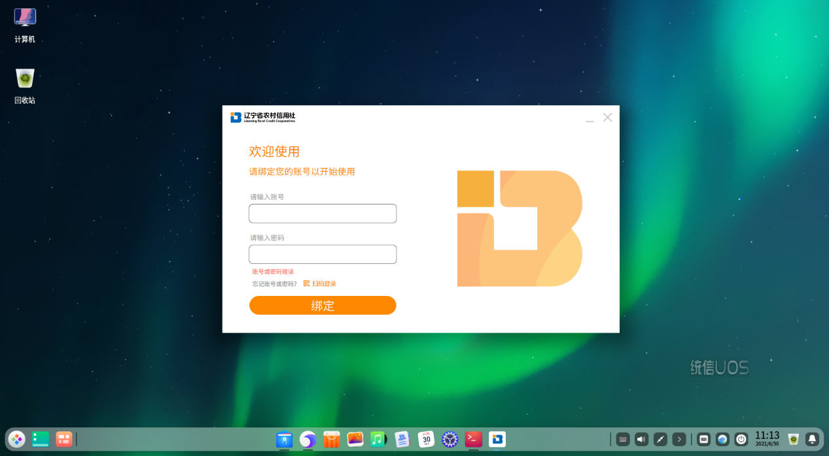The width and height of the screenshot is (829, 456).
Task: Open the Control Center gear icon
Action: pos(450,440)
